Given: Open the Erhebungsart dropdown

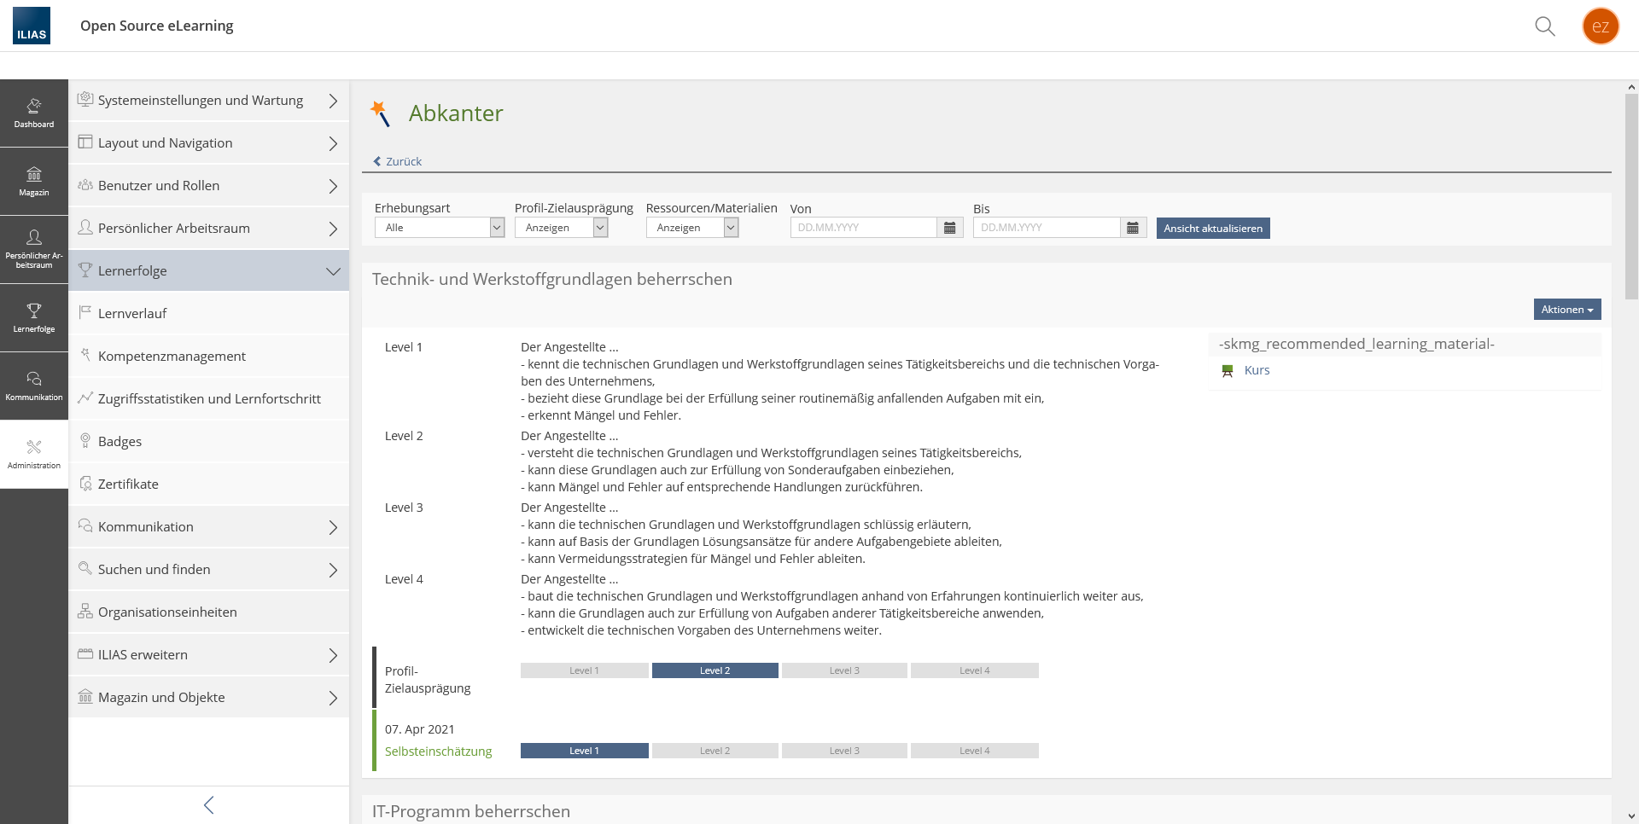Looking at the screenshot, I should click(440, 228).
